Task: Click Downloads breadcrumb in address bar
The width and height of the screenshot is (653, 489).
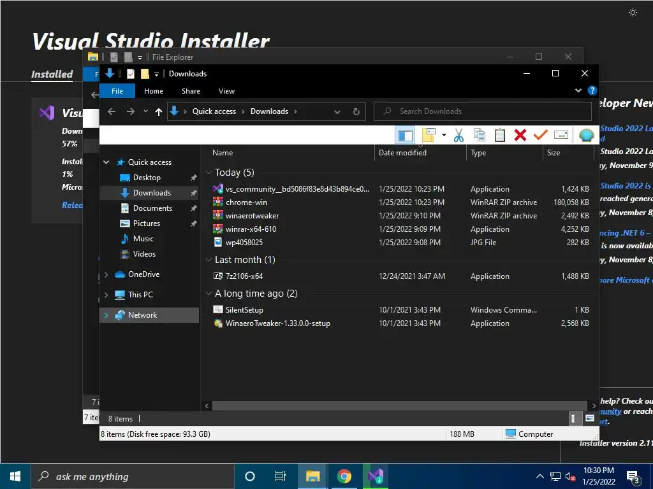Action: (x=269, y=111)
